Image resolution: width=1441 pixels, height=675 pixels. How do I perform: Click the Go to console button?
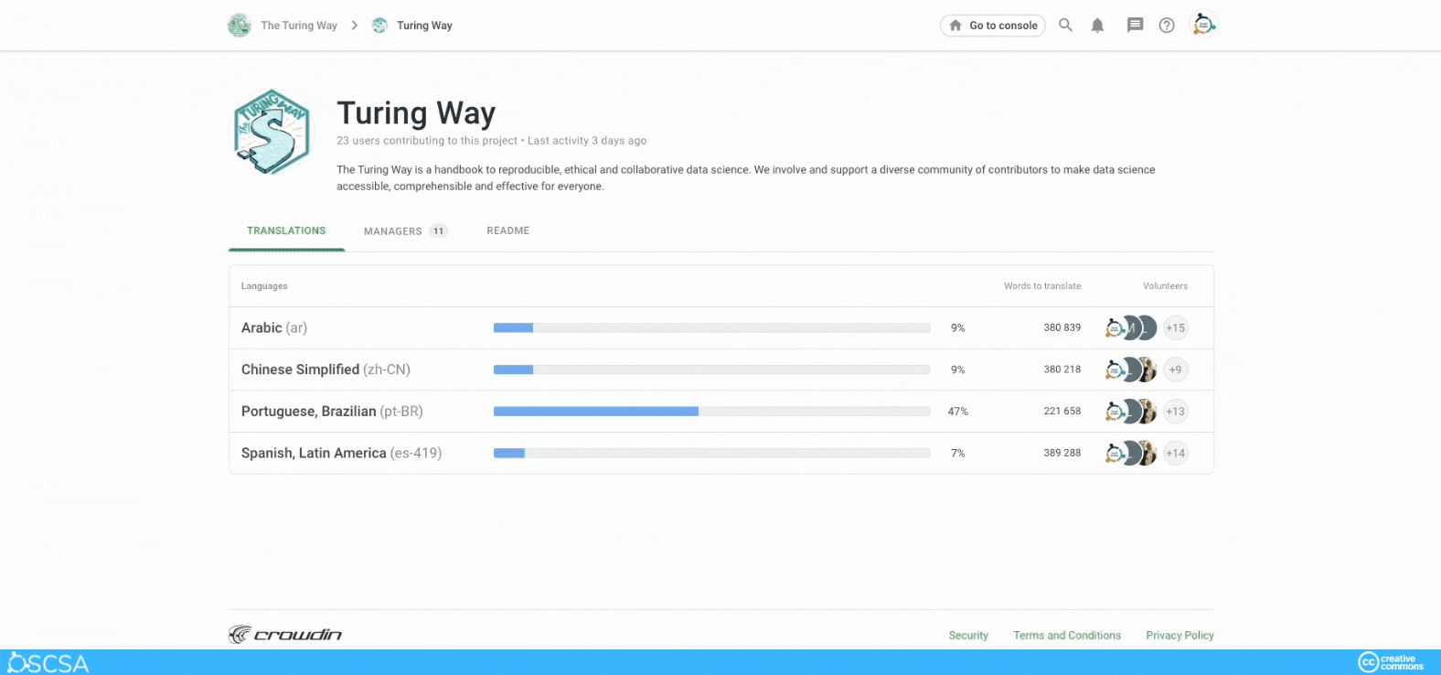pos(992,26)
